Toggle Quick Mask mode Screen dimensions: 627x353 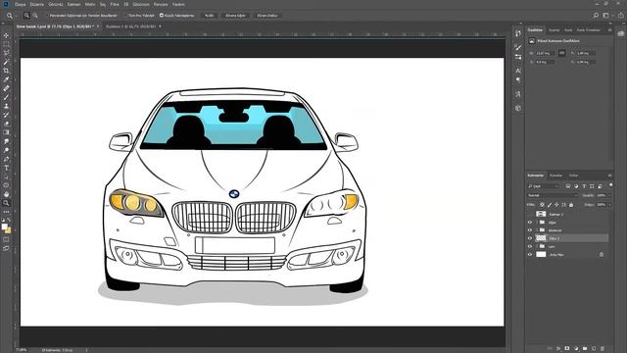pos(6,239)
